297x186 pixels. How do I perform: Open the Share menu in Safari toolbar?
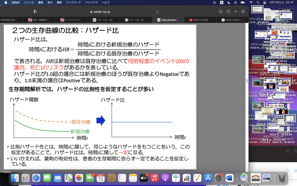point(228,11)
